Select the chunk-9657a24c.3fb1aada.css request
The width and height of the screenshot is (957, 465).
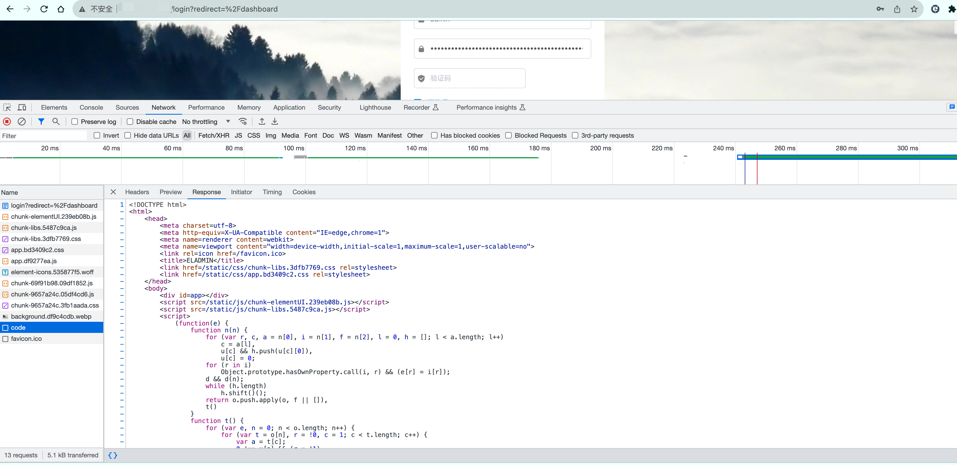coord(52,305)
